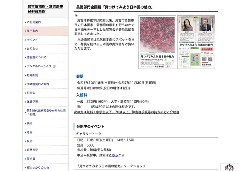The width and height of the screenshot is (242, 171).
Task: Open the 考古 category in the sidebar
Action: tap(29, 132)
